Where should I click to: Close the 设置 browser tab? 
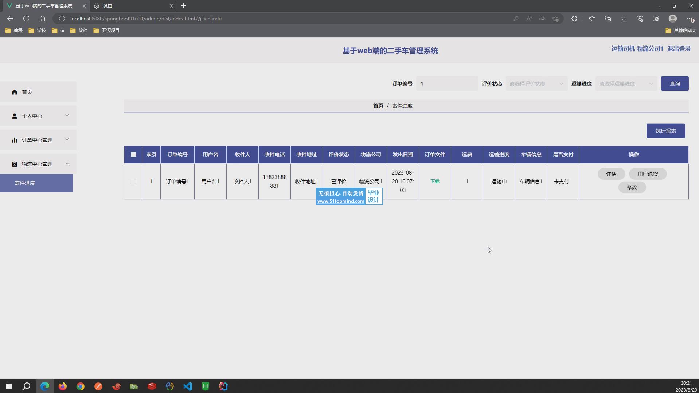[171, 6]
